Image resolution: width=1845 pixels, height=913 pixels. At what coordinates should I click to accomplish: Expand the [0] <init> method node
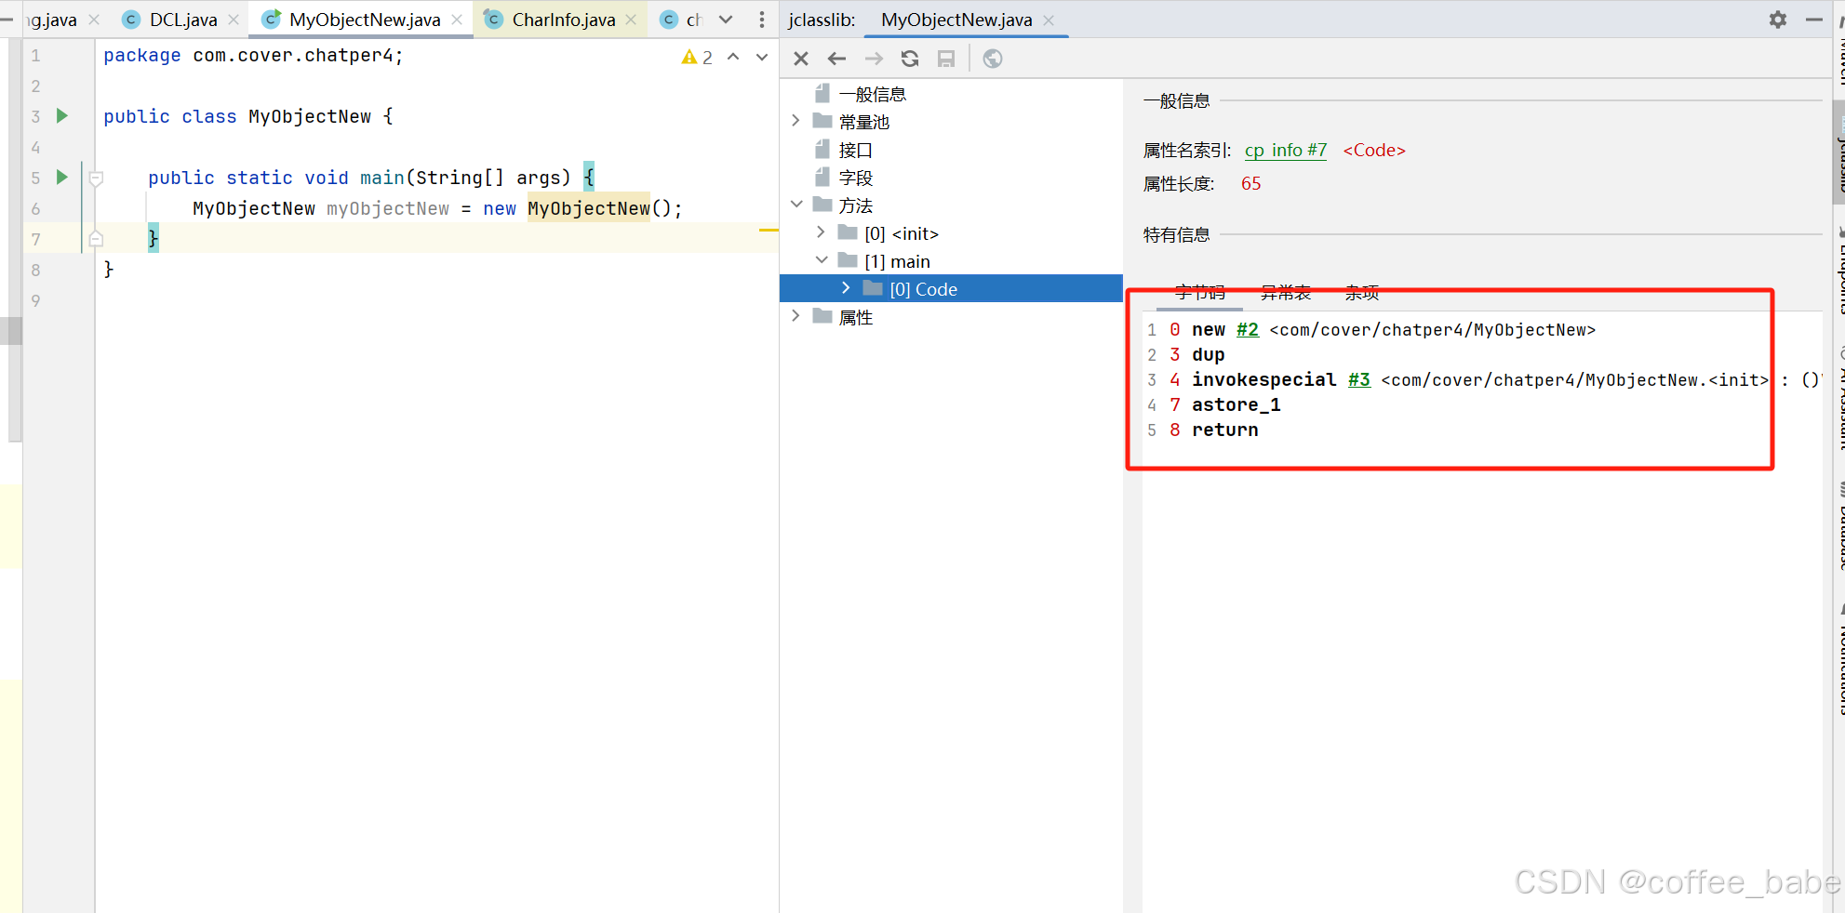[821, 232]
